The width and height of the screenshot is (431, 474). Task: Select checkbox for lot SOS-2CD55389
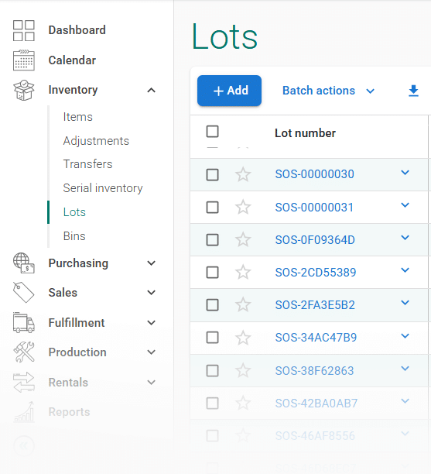[212, 273]
